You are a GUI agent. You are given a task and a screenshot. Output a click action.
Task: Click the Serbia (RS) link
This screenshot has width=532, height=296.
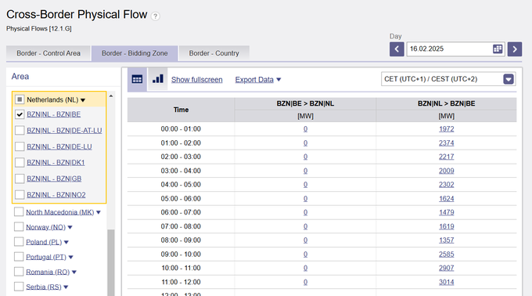(x=44, y=287)
